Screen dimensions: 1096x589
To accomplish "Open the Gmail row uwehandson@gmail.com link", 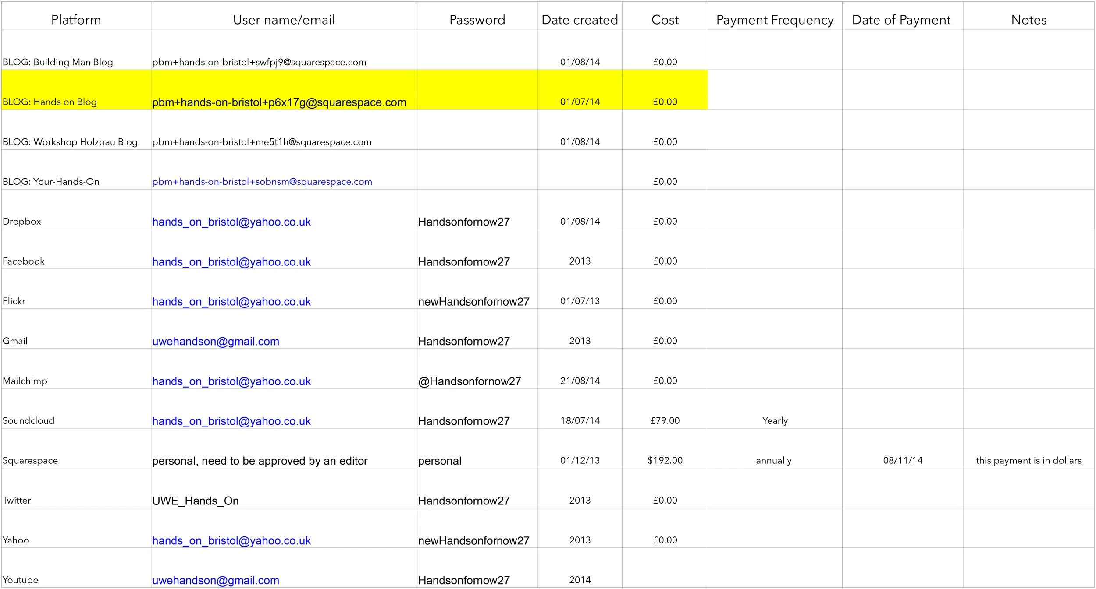I will [215, 342].
